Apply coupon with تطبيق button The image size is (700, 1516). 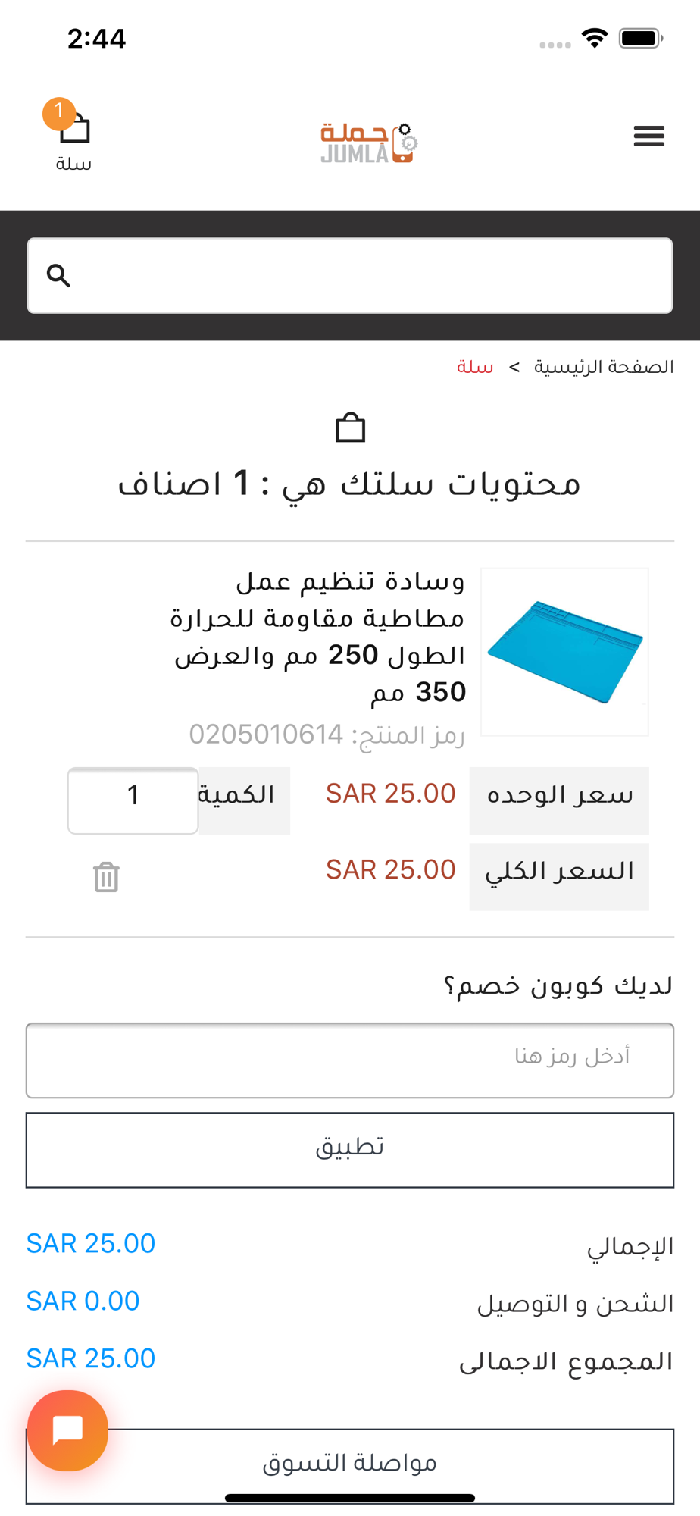click(350, 1150)
